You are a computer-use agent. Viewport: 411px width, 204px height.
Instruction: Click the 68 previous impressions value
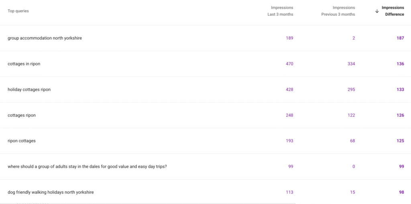point(352,141)
